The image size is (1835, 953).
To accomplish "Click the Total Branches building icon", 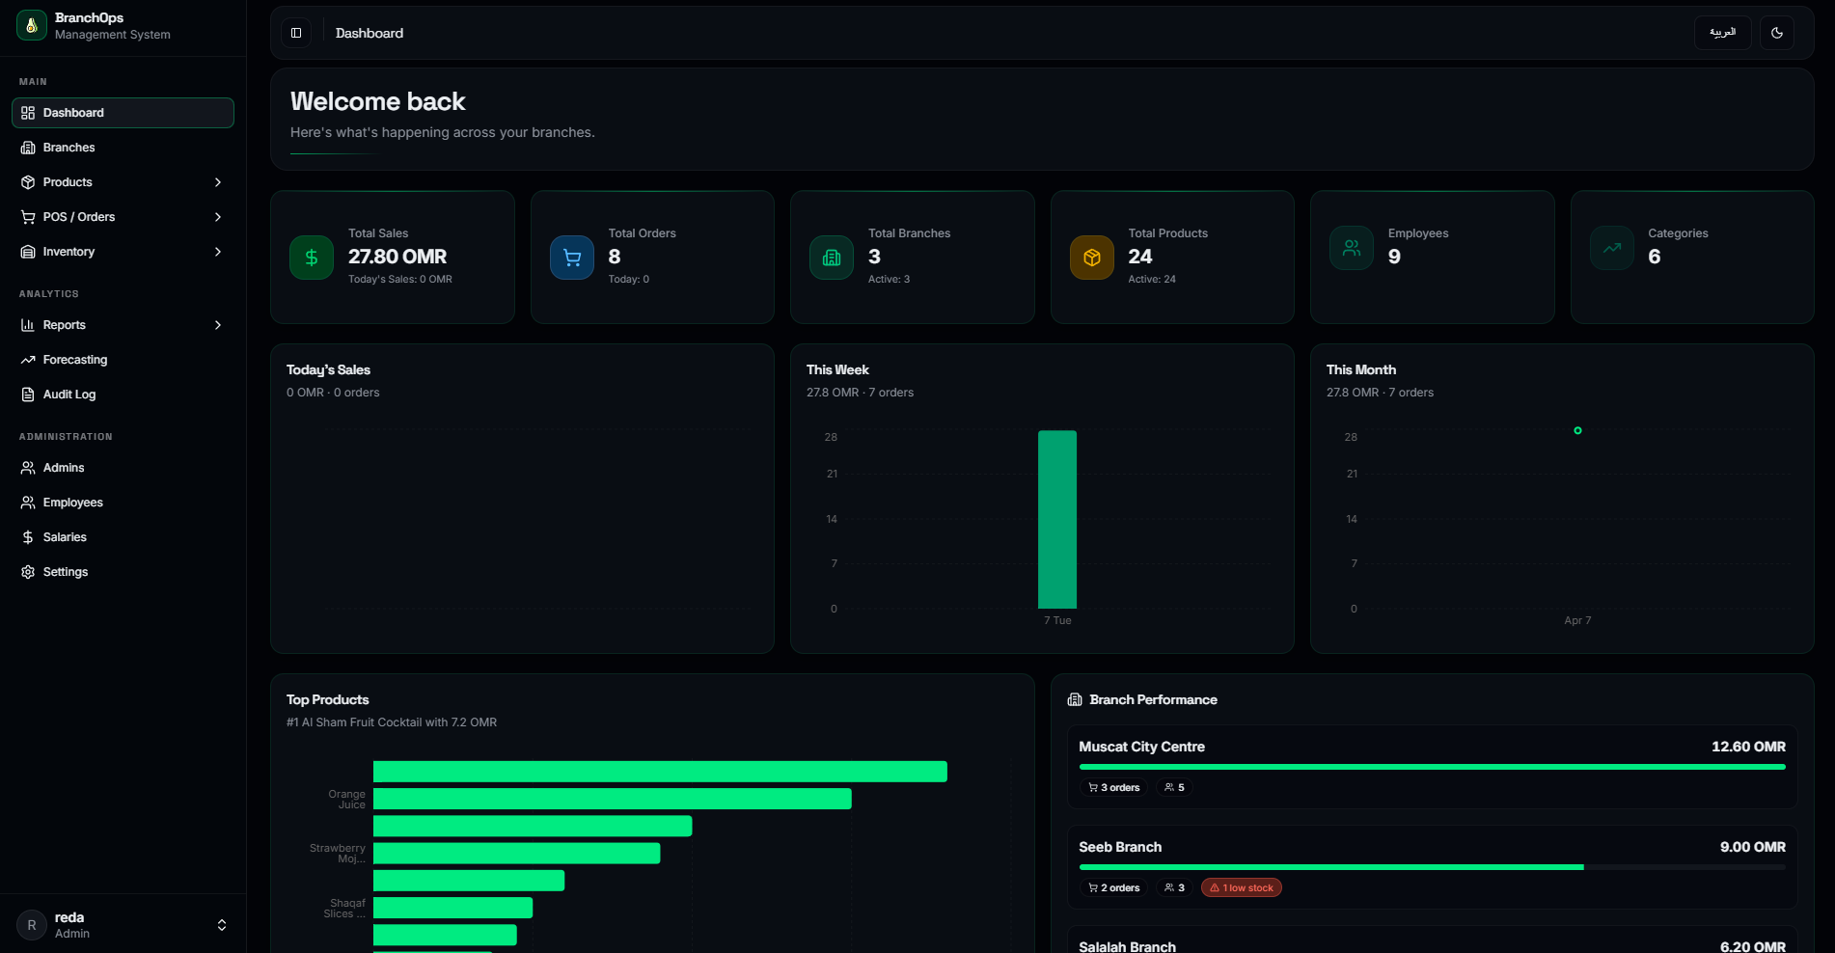I will [832, 258].
